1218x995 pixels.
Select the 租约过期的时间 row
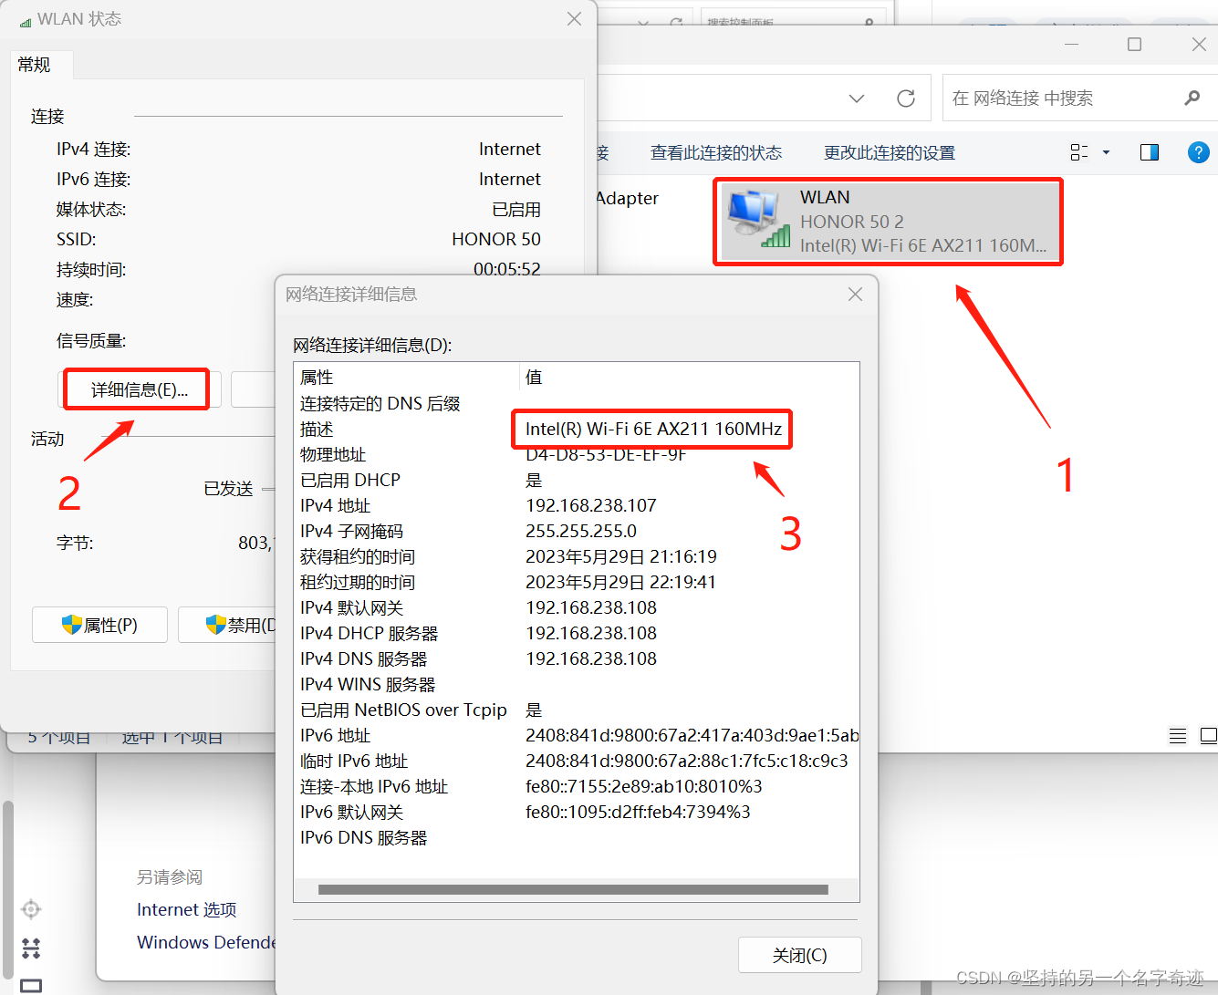pos(577,582)
